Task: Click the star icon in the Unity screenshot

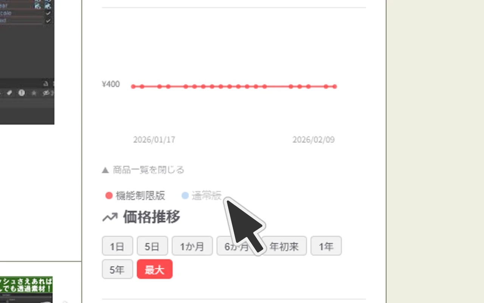Action: coord(34,93)
